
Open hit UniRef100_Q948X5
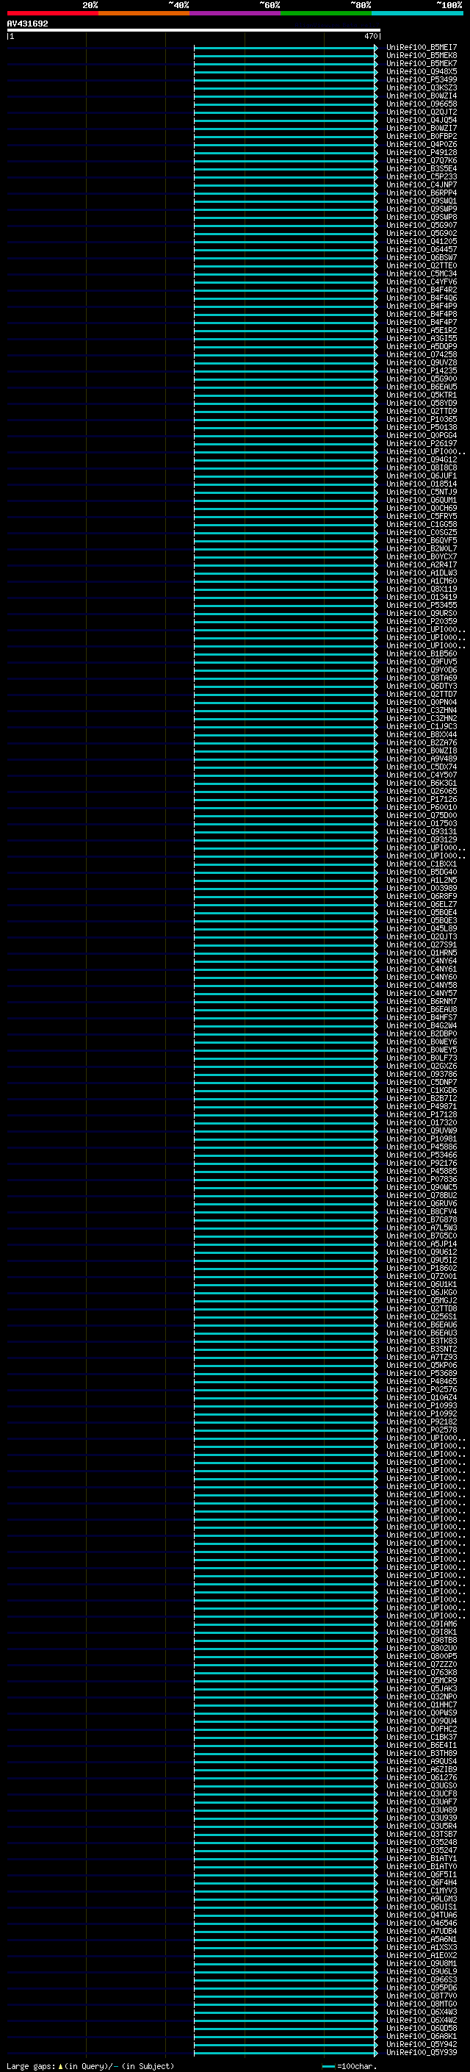tap(421, 71)
